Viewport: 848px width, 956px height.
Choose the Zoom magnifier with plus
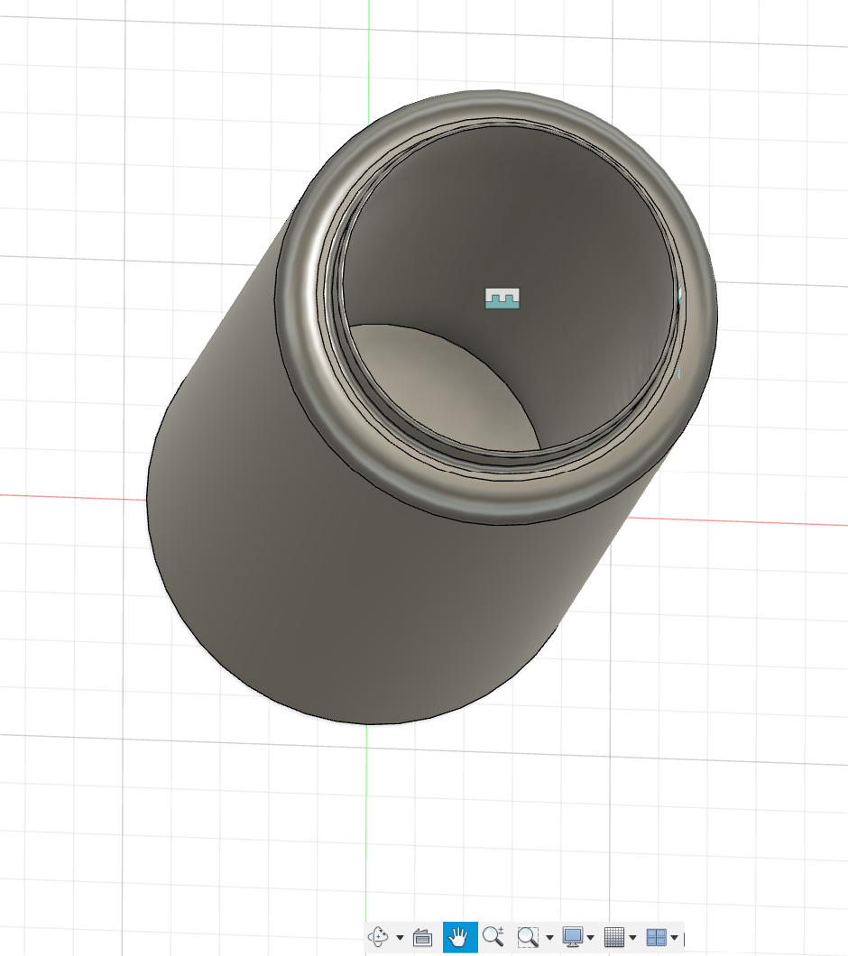pyautogui.click(x=493, y=937)
